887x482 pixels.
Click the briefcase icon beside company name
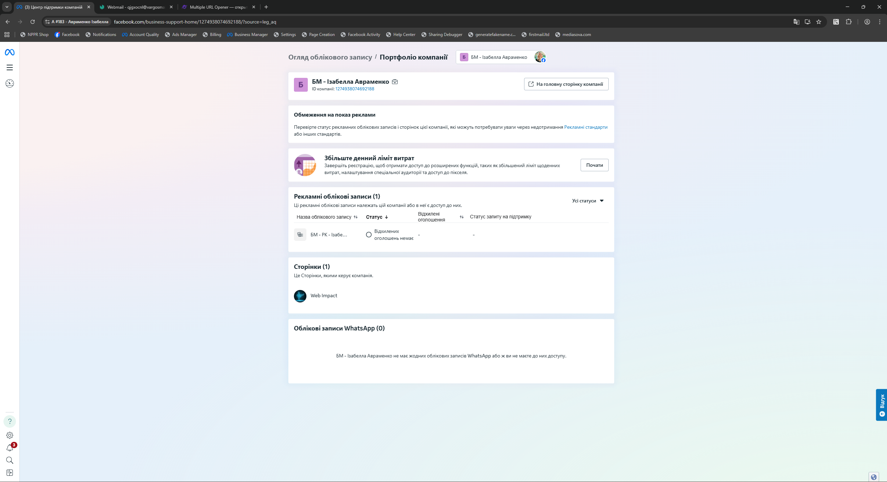coord(395,82)
